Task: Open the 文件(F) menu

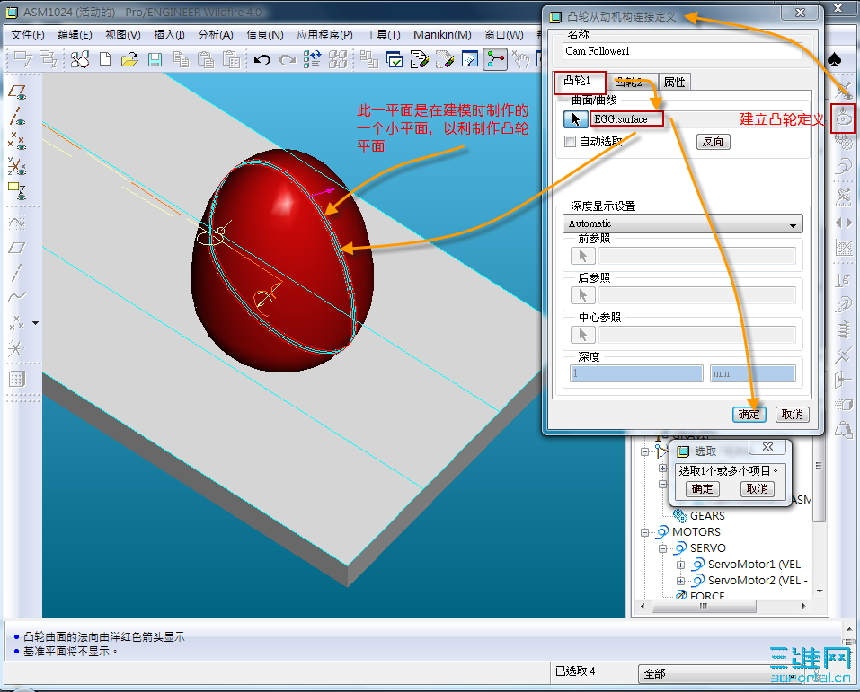Action: pos(28,35)
